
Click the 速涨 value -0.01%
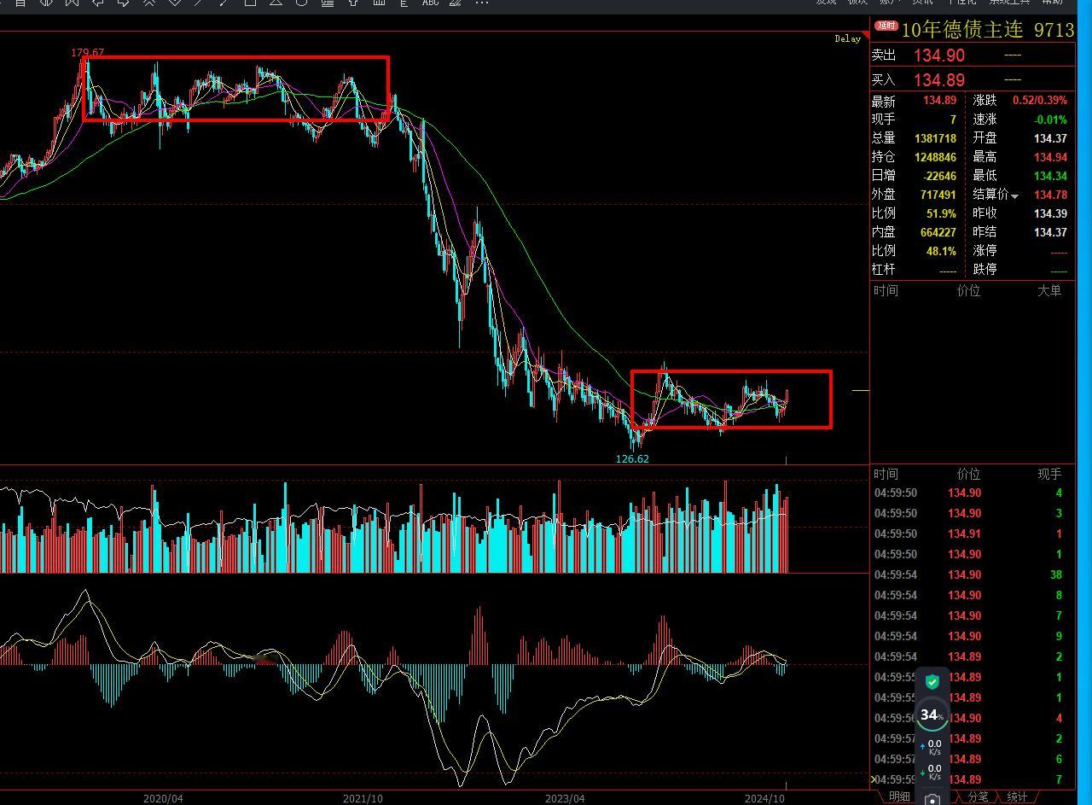click(x=1050, y=120)
